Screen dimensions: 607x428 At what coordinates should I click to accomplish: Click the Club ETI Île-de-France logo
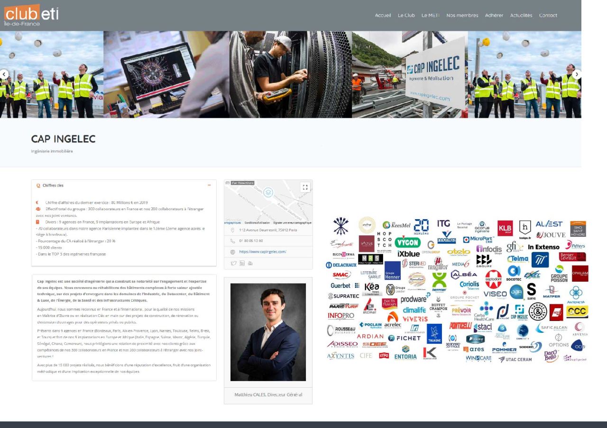[x=31, y=15]
